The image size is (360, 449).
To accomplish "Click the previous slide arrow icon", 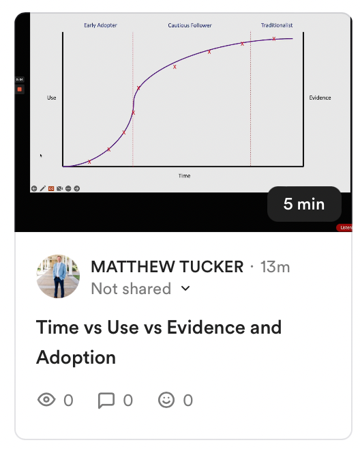I will tap(34, 188).
